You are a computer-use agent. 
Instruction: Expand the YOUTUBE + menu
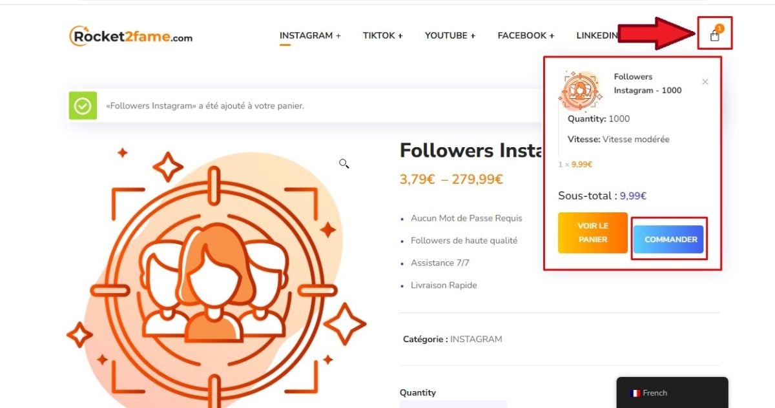click(x=450, y=36)
